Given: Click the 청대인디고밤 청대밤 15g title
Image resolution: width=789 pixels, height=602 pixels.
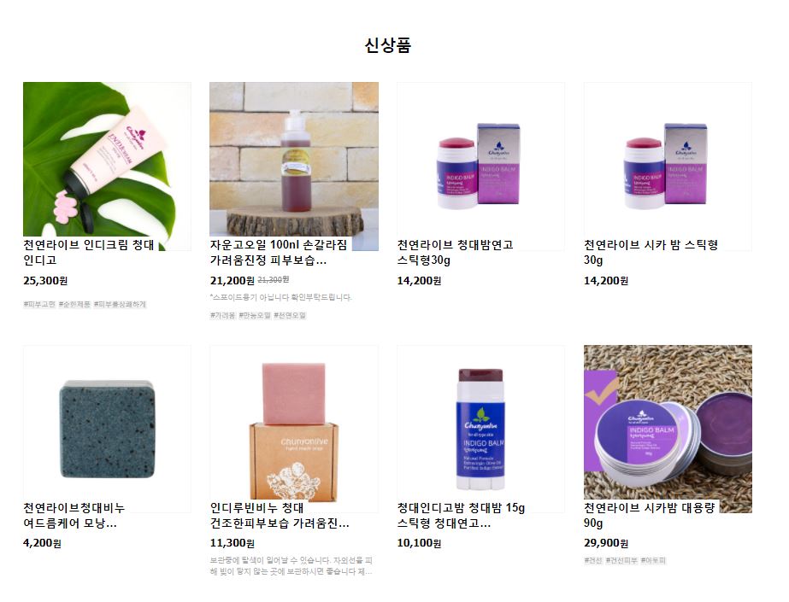Looking at the screenshot, I should 461,516.
